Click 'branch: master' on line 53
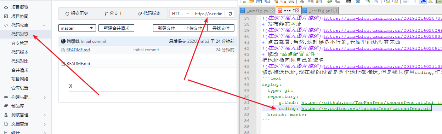This screenshot has width=442, height=134. tap(287, 115)
